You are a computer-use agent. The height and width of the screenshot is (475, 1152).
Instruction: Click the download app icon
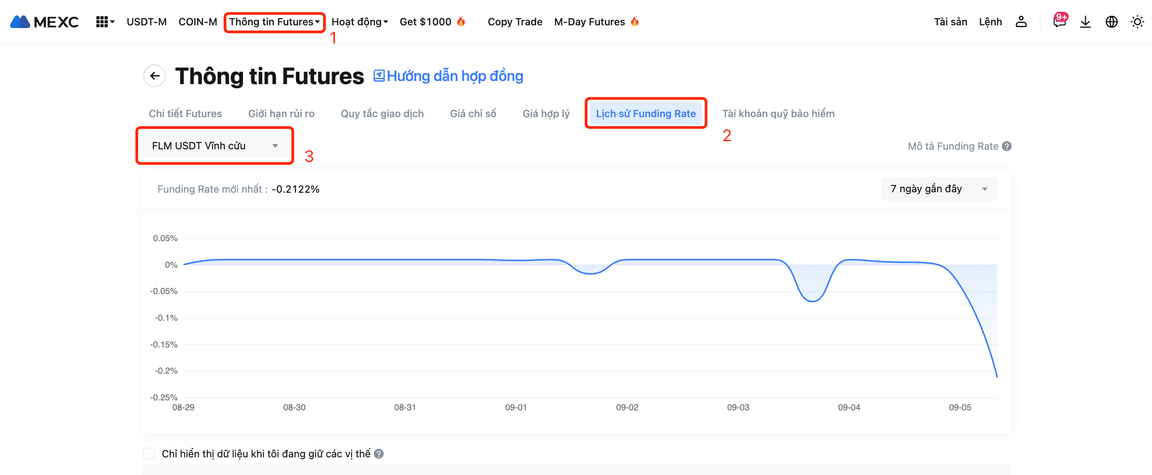[x=1085, y=22]
